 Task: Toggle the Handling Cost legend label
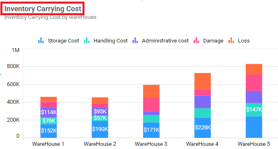coord(111,40)
